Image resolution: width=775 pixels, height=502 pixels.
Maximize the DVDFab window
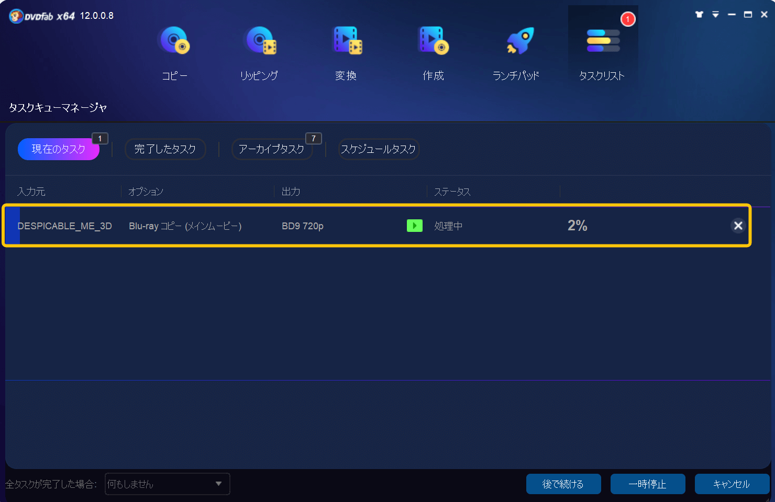(x=748, y=15)
